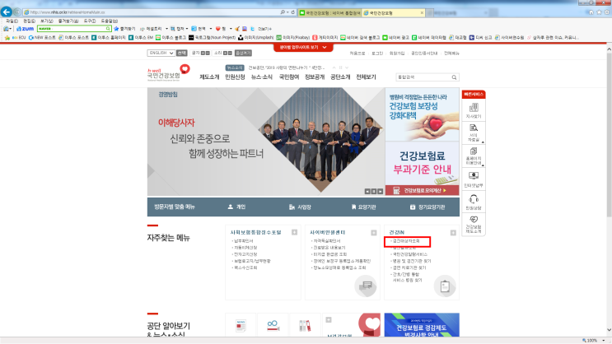Open 파일(F) menu
Image resolution: width=612 pixels, height=344 pixels.
pos(12,21)
